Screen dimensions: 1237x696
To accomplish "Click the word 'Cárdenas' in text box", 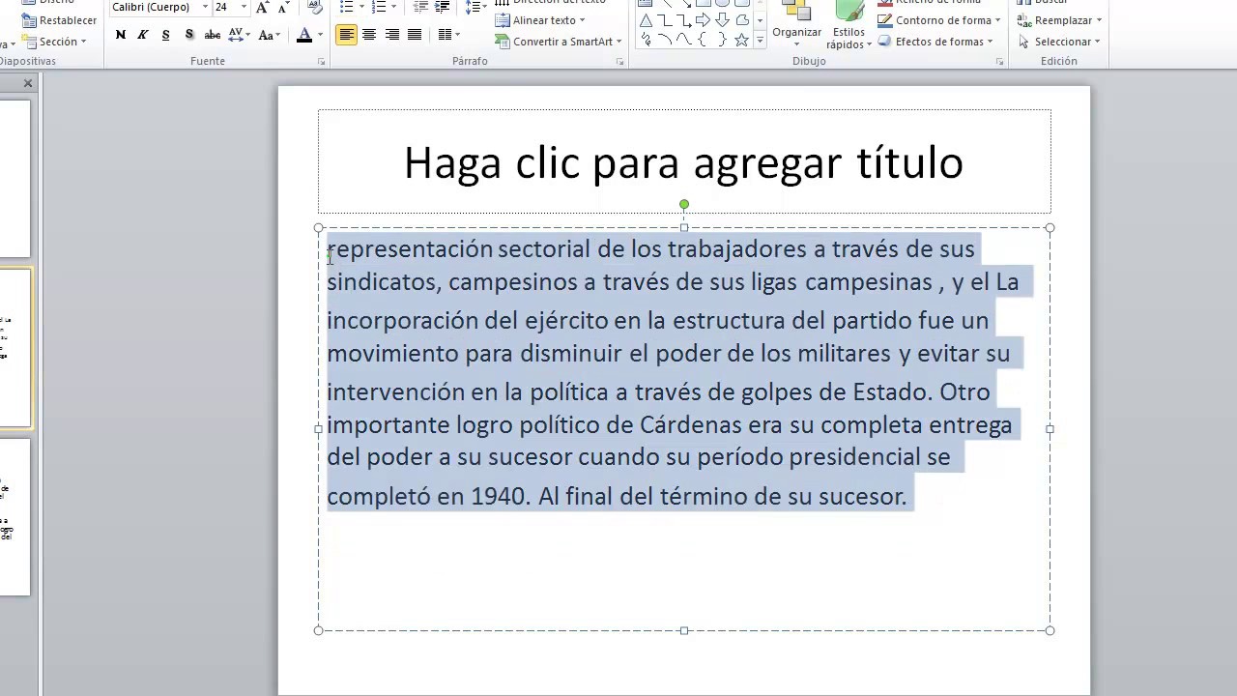I will tap(691, 425).
